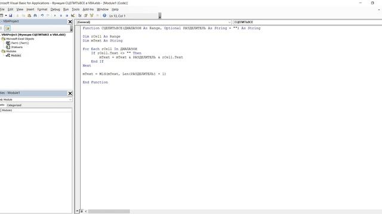Collapse the Microsoft Excel Objects folder
Viewport: 382px width, 214px height.
pos(4,39)
